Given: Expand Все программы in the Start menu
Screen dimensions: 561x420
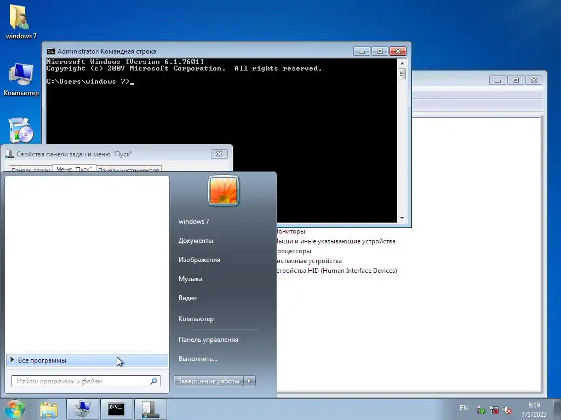Looking at the screenshot, I should 87,360.
